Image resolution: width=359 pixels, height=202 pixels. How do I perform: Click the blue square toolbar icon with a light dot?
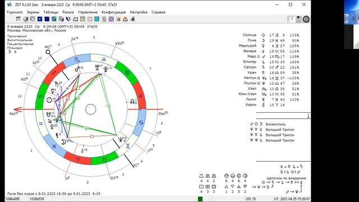click(40, 19)
